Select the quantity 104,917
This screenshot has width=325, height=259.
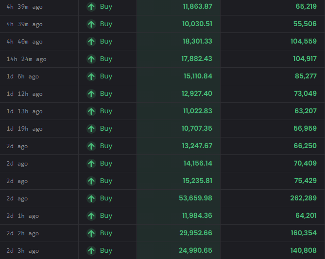tap(305, 59)
